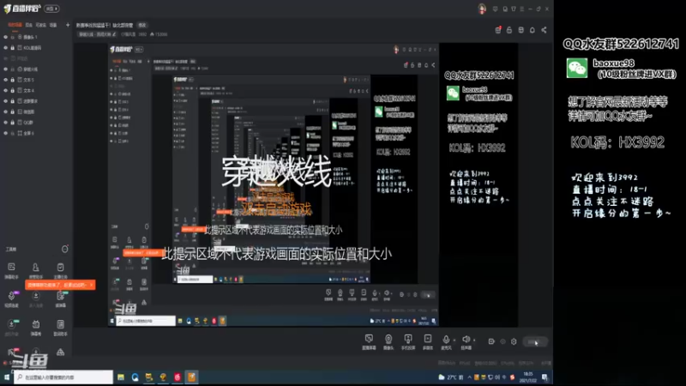Click the record icon in bottom toolbar
The height and width of the screenshot is (386, 686).
click(x=491, y=341)
